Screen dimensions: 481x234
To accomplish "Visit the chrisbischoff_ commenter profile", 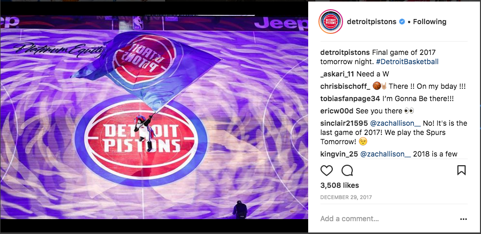I will coord(345,86).
